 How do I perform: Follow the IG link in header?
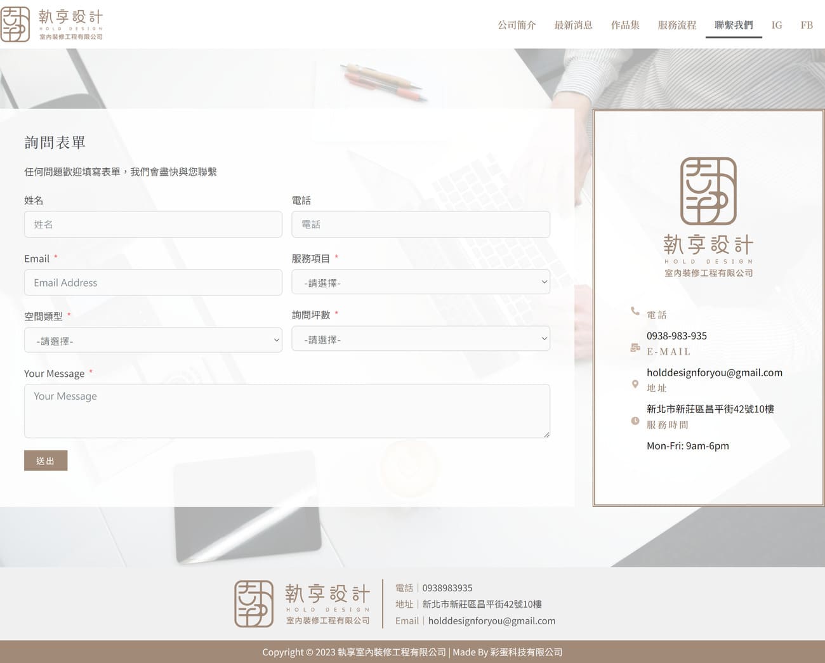pos(776,25)
